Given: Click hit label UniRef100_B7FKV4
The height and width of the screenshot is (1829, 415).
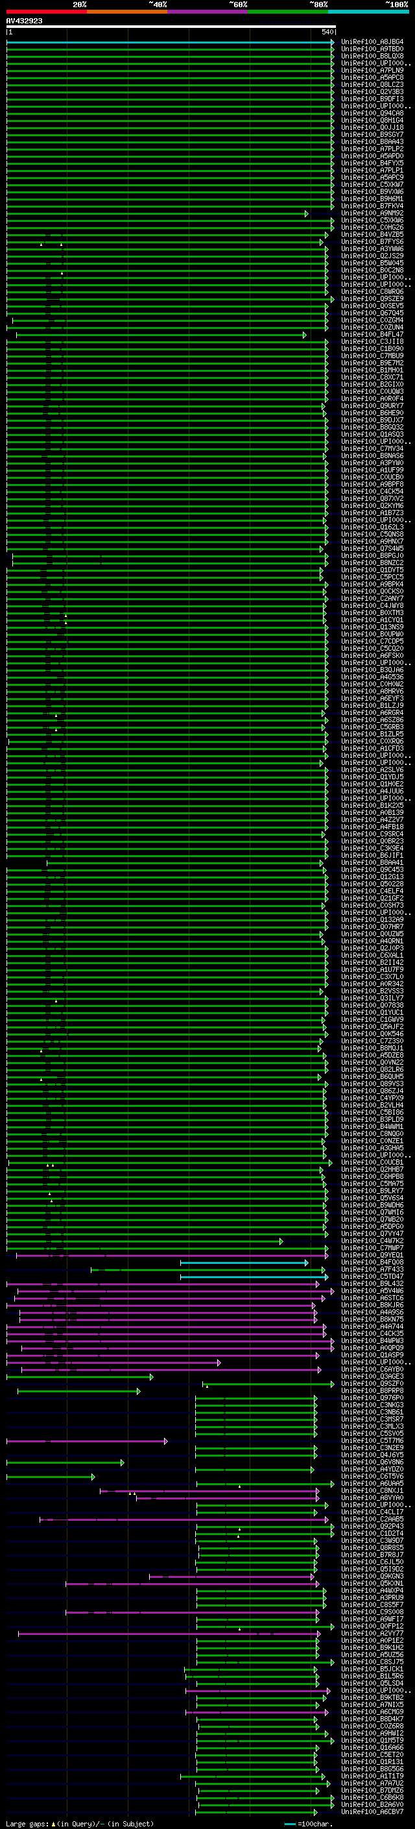Looking at the screenshot, I should coord(372,206).
